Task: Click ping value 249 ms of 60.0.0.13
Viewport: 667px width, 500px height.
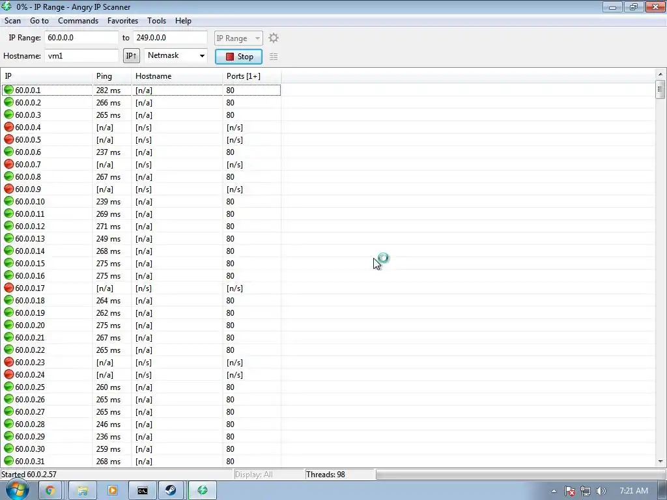Action: pyautogui.click(x=108, y=238)
